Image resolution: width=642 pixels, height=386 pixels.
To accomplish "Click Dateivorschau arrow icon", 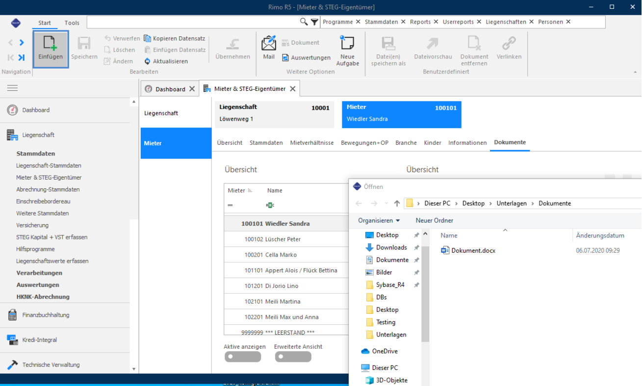I will [x=432, y=43].
